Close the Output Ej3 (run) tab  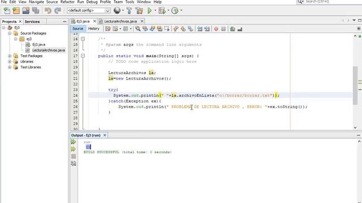[x=105, y=135]
